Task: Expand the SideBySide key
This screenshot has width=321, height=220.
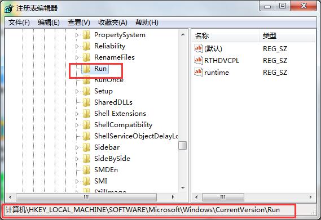Action: pyautogui.click(x=77, y=159)
